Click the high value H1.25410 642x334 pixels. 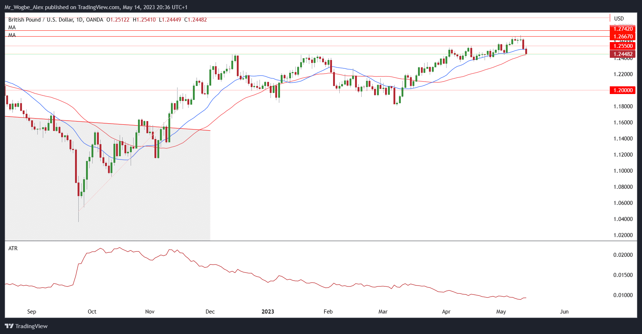[x=144, y=20]
